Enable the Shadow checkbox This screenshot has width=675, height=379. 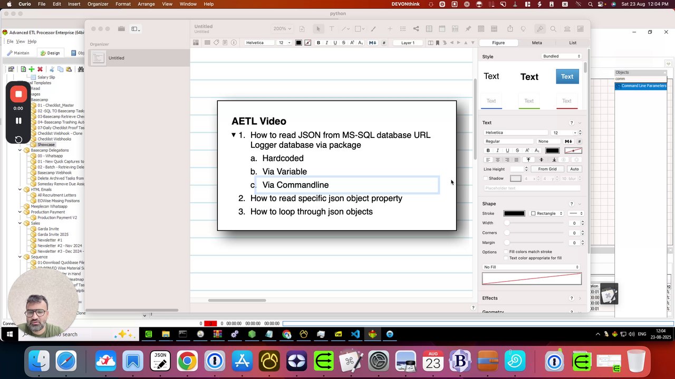click(x=486, y=178)
